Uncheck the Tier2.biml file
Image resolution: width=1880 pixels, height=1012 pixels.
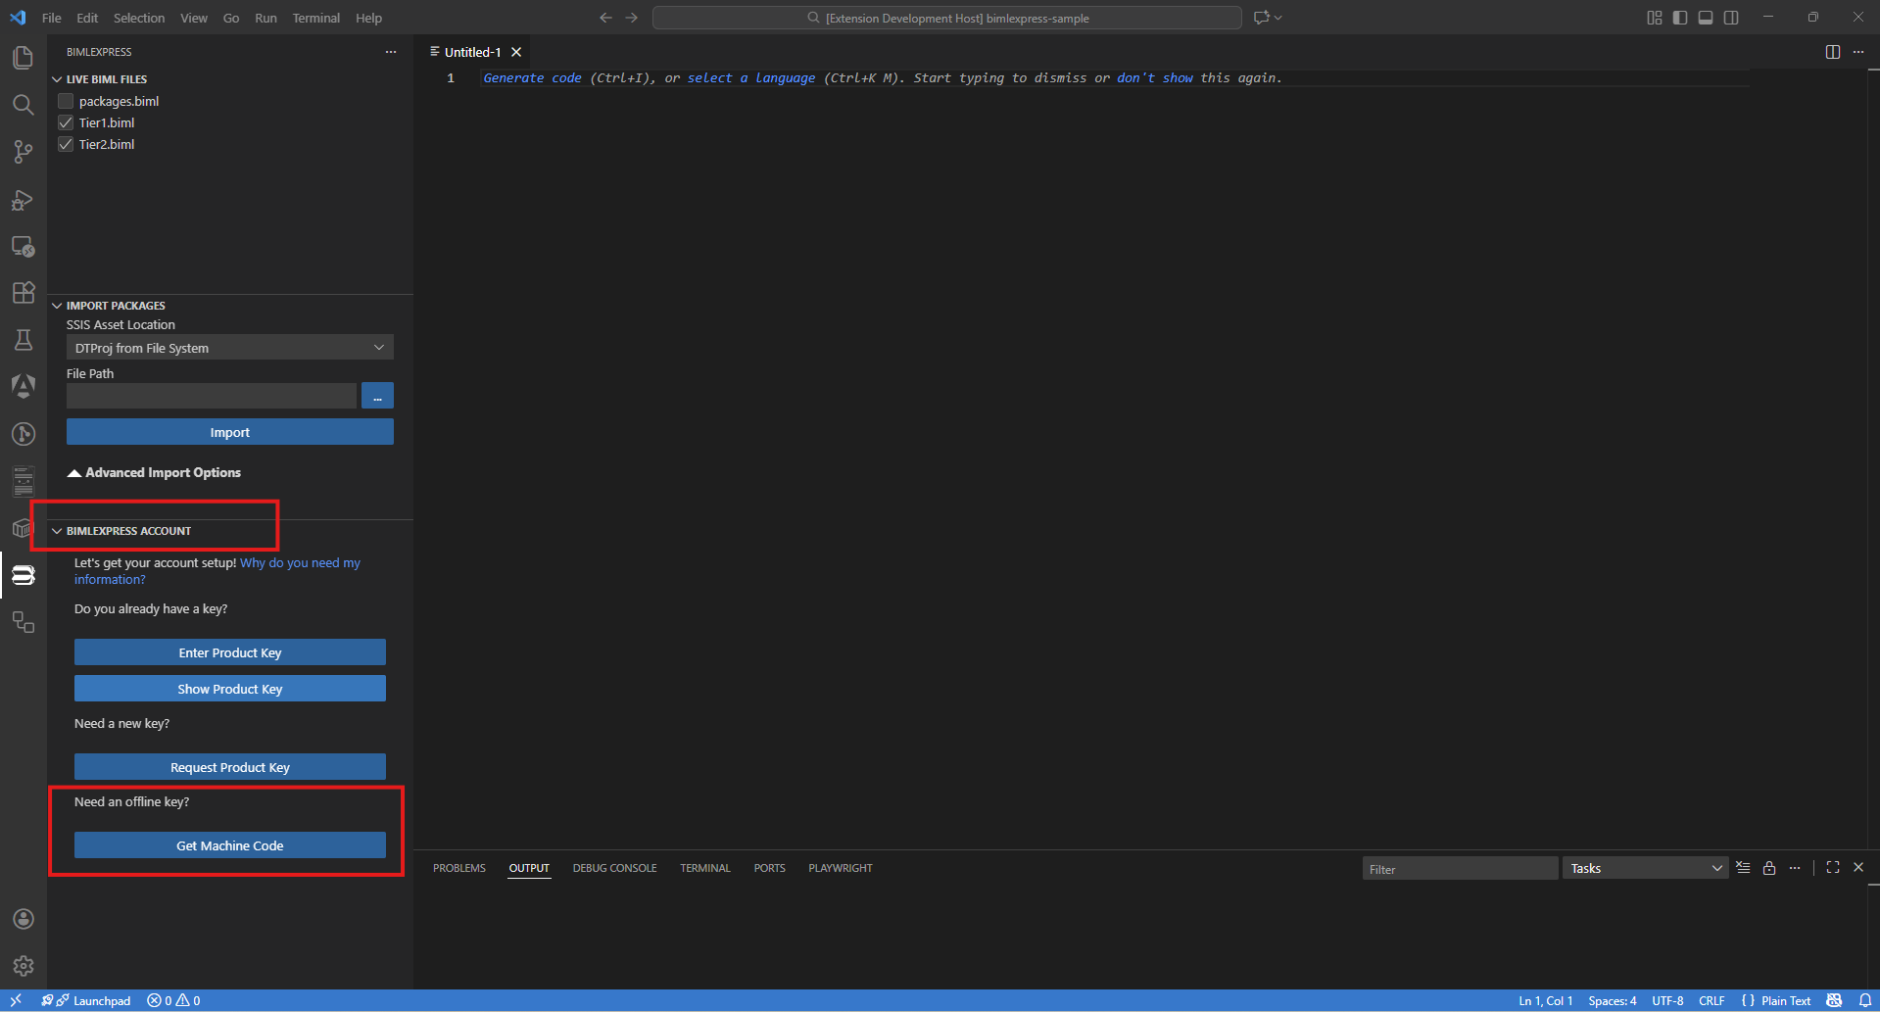coord(66,144)
